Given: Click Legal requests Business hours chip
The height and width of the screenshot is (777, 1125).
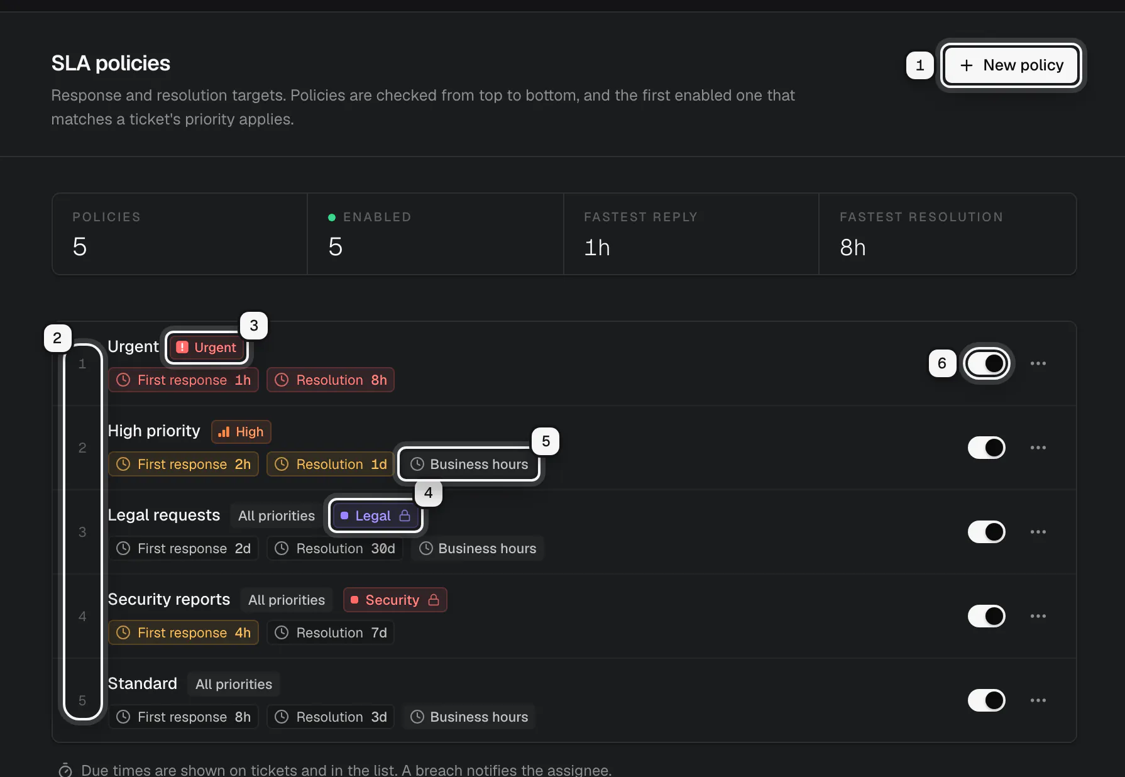Looking at the screenshot, I should (478, 548).
